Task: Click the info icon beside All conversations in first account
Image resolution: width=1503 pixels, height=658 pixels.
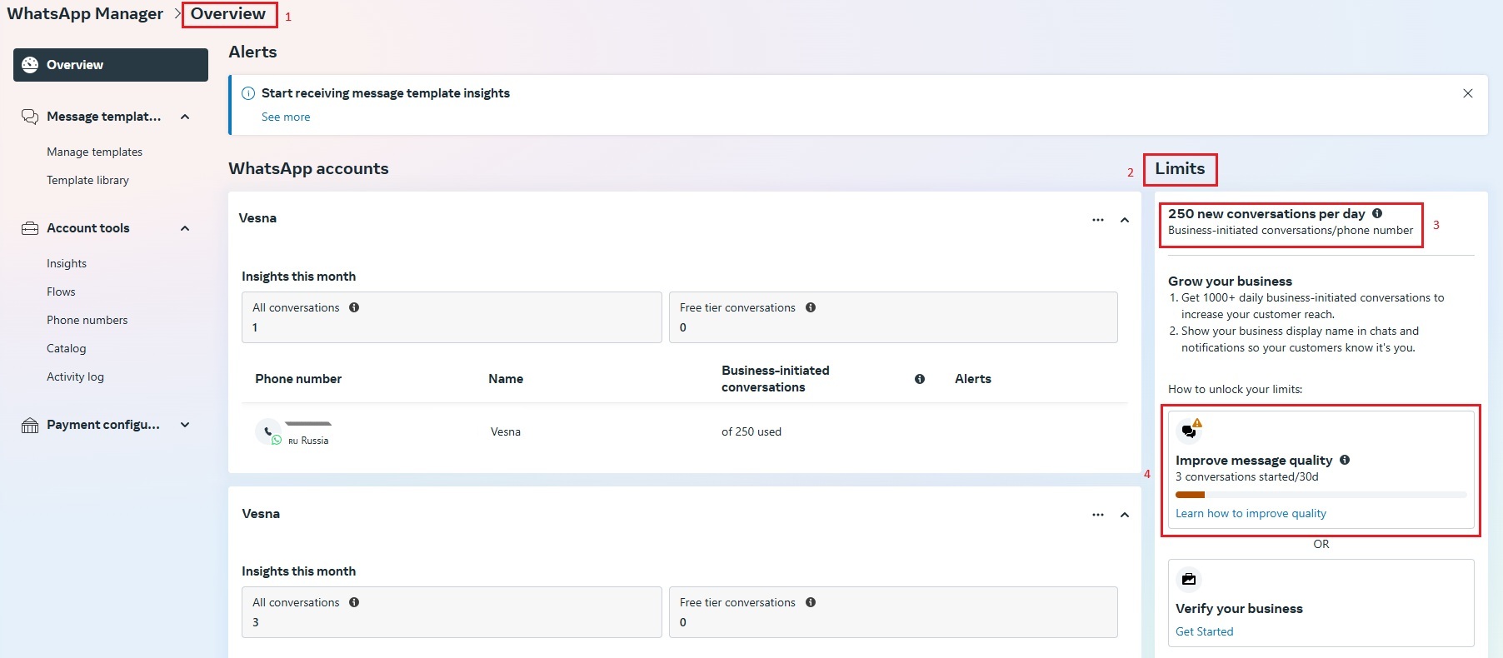Action: [354, 307]
